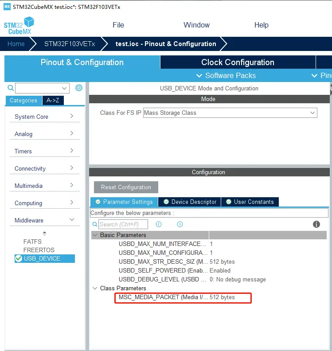
Task: Select the Pinout & Configuration tab
Action: tap(82, 62)
